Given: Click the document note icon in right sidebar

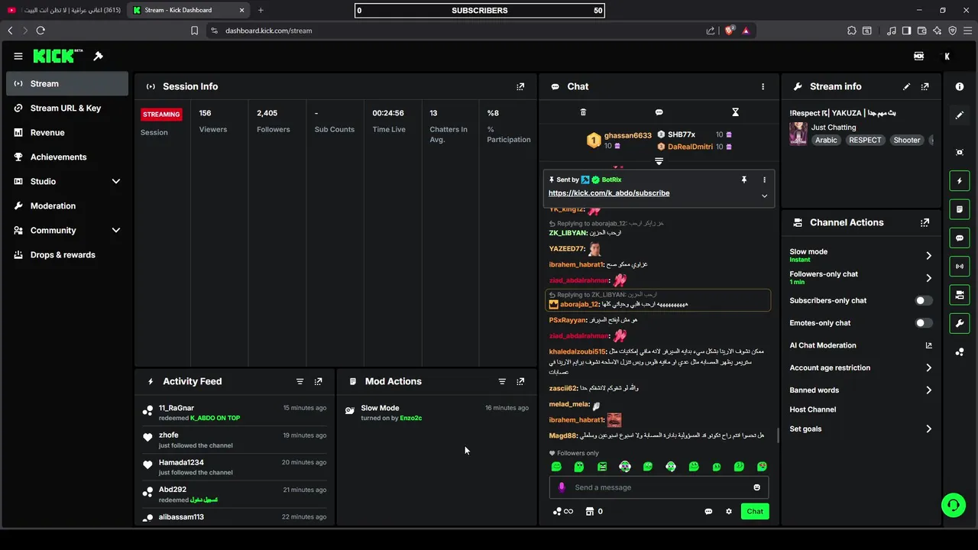Looking at the screenshot, I should pyautogui.click(x=960, y=209).
